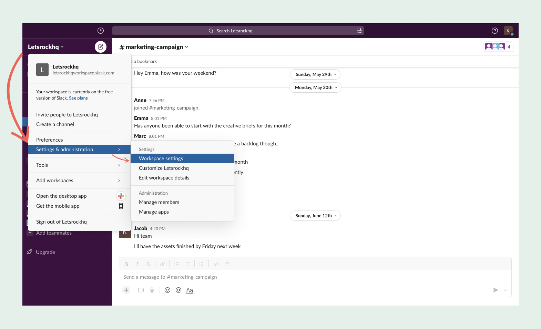Expand the Tools submenu

(x=79, y=165)
